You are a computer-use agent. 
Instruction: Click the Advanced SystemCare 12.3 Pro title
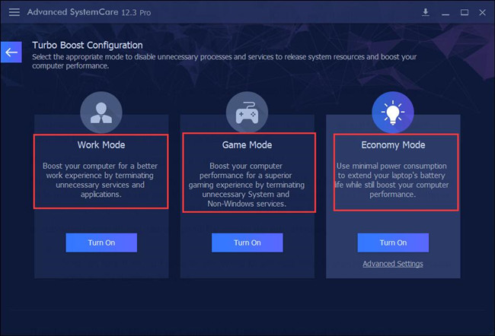click(89, 12)
